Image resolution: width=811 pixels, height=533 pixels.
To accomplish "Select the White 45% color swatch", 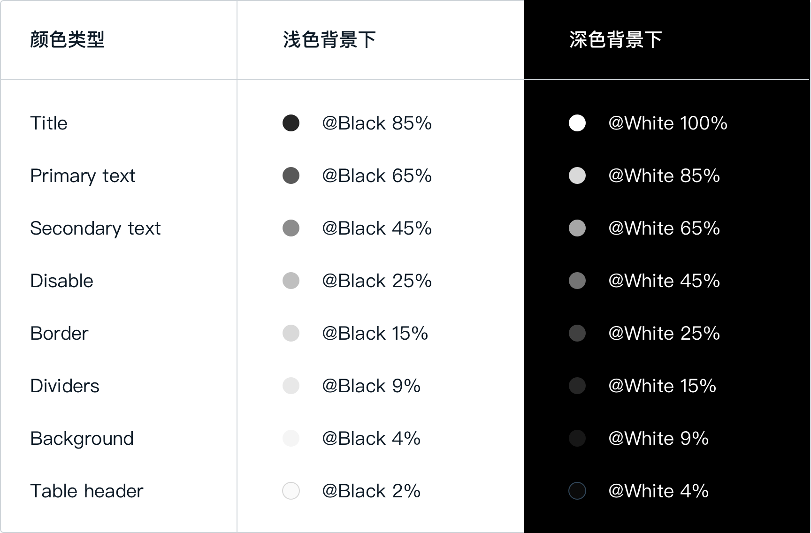I will tap(577, 281).
